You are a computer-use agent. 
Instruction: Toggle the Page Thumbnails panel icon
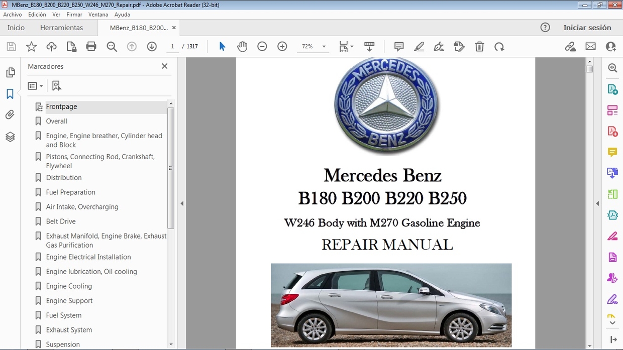click(10, 73)
